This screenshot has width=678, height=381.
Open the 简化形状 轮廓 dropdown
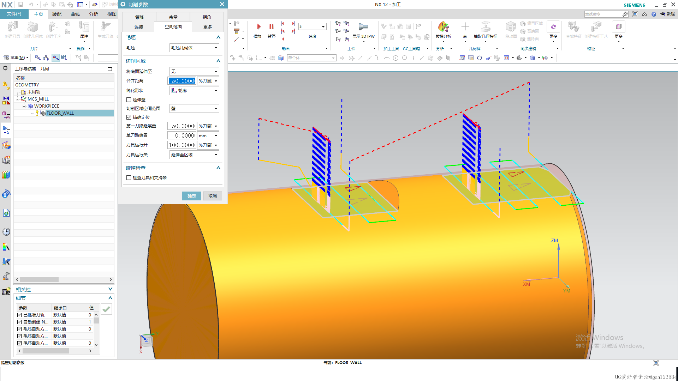pyautogui.click(x=194, y=91)
